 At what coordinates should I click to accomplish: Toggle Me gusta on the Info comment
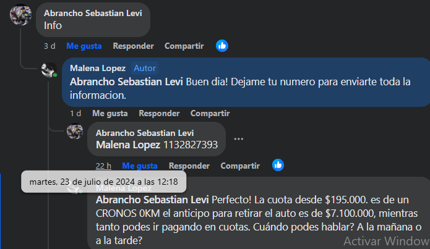84,46
